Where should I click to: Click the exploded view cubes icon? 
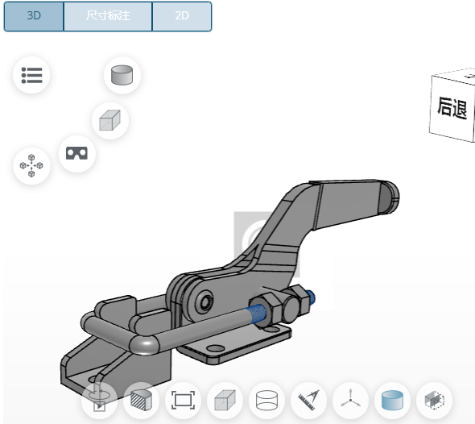pos(31,165)
